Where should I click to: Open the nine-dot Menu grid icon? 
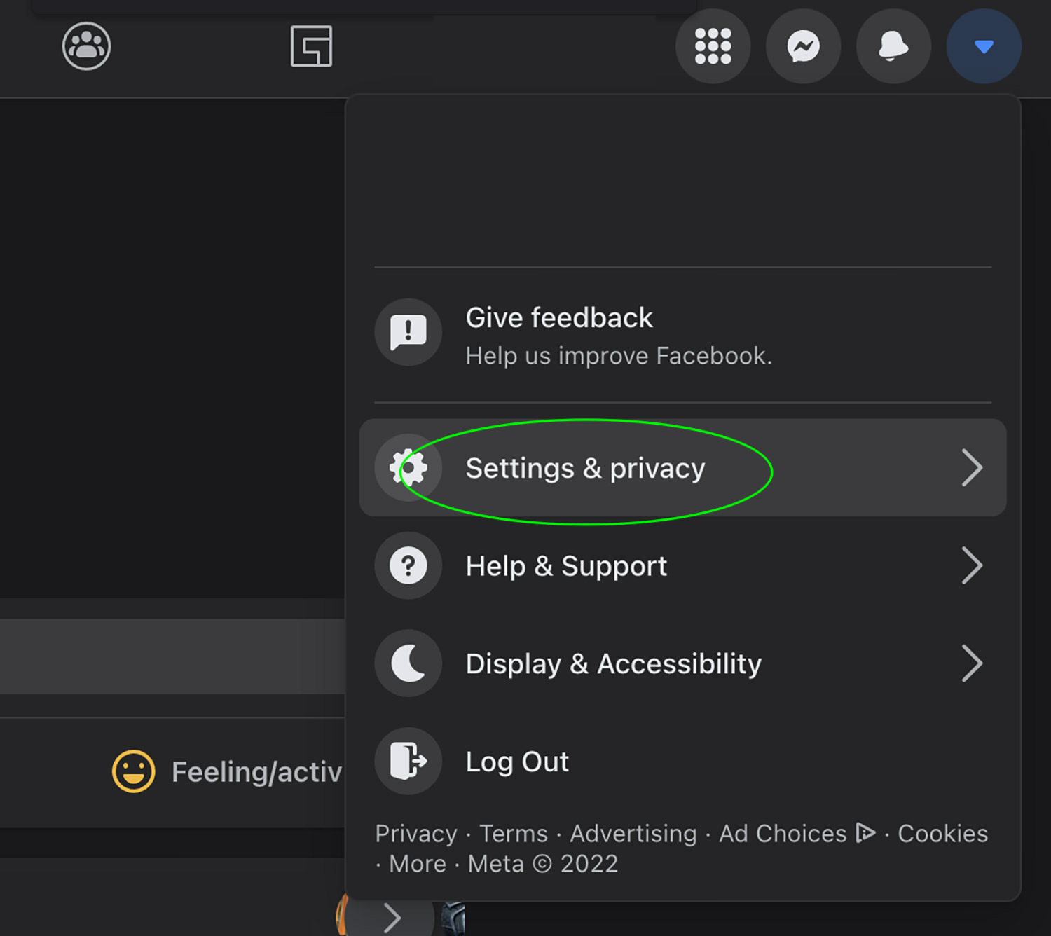[x=713, y=46]
